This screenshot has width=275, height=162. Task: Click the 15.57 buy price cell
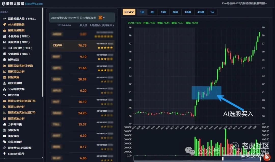(x=82, y=124)
